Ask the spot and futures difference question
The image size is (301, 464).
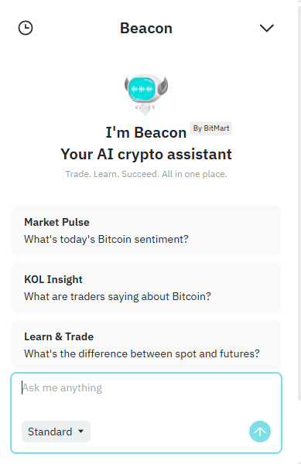tap(142, 353)
